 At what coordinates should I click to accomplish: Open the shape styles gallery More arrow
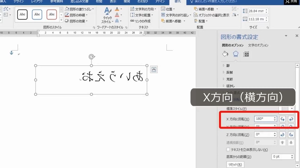click(x=61, y=20)
